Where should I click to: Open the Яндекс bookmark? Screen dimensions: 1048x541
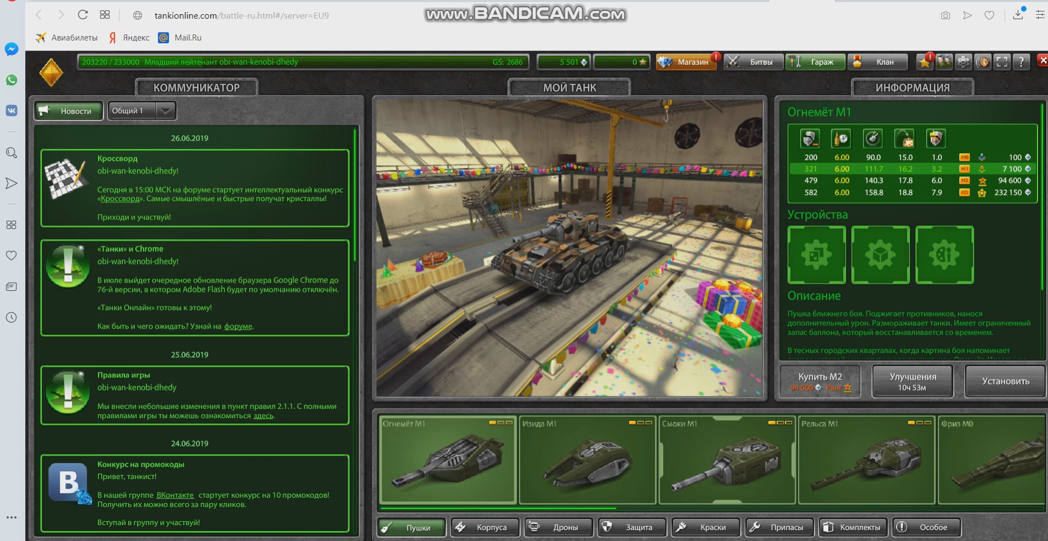pyautogui.click(x=129, y=37)
